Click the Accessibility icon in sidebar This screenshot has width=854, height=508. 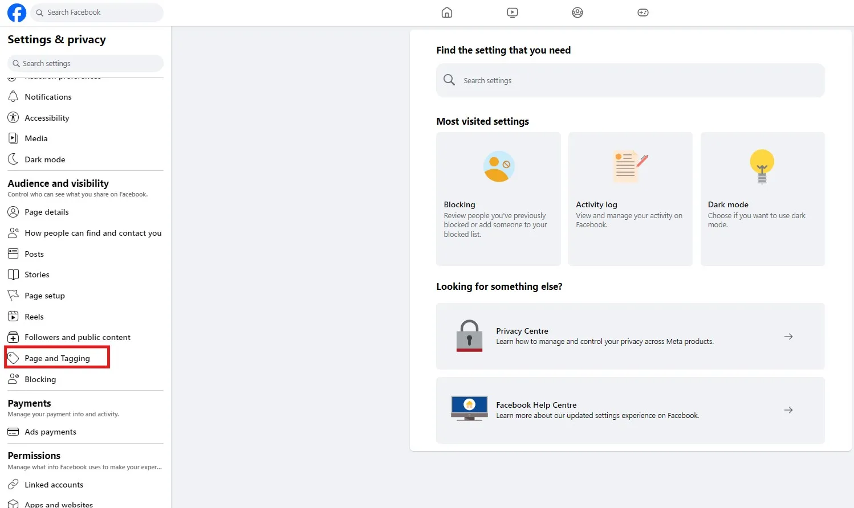click(x=13, y=117)
